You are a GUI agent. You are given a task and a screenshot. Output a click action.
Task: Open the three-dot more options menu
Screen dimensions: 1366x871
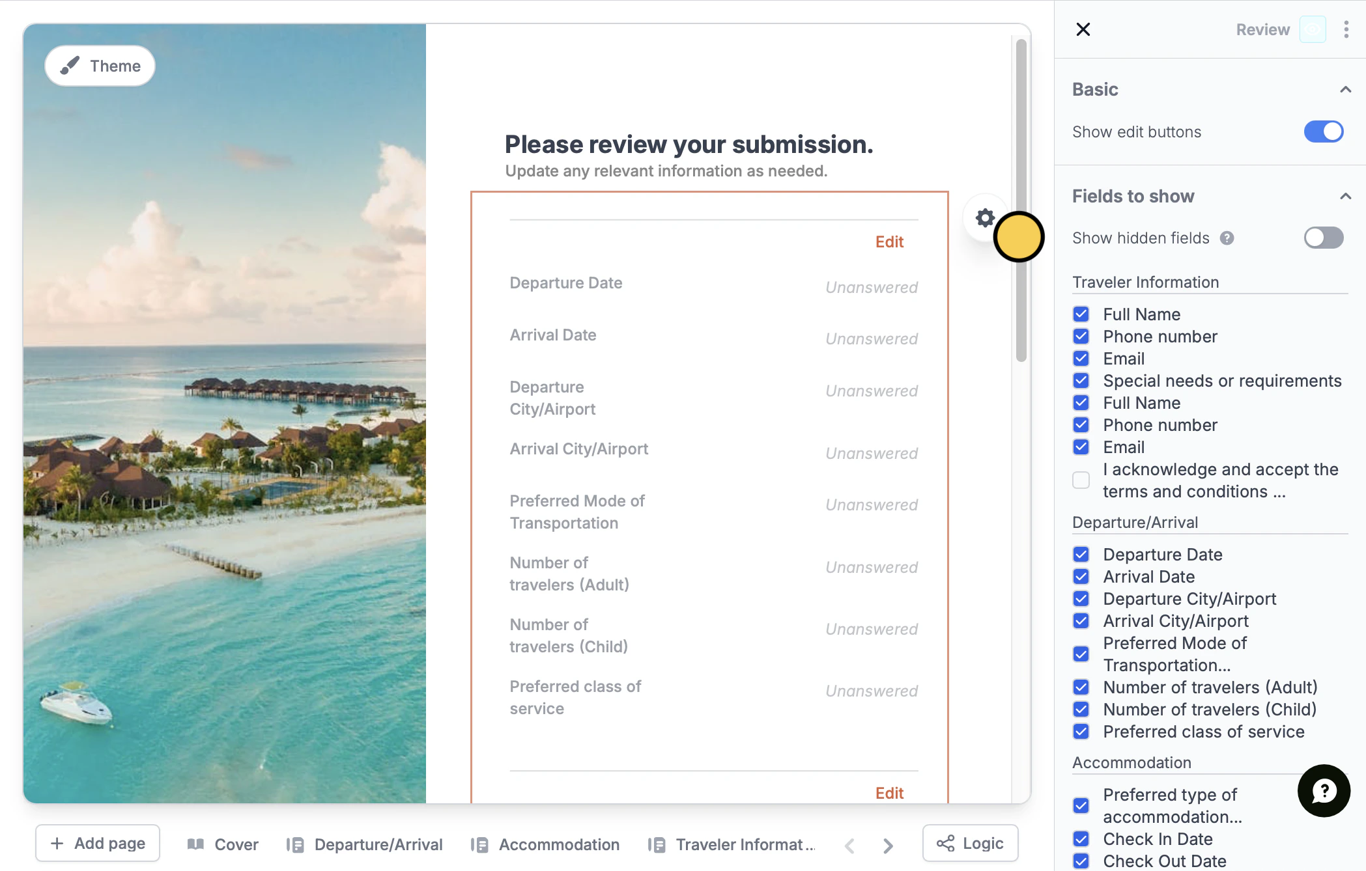point(1346,29)
